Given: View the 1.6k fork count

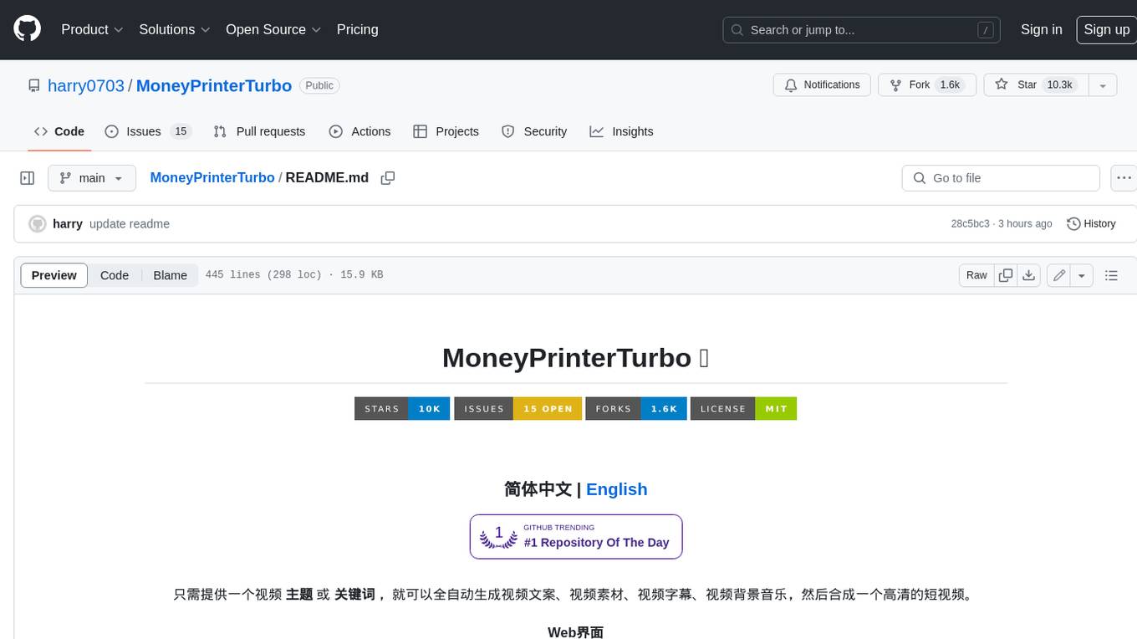Looking at the screenshot, I should click(950, 85).
